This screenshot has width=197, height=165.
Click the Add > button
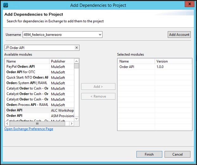pos(98,87)
